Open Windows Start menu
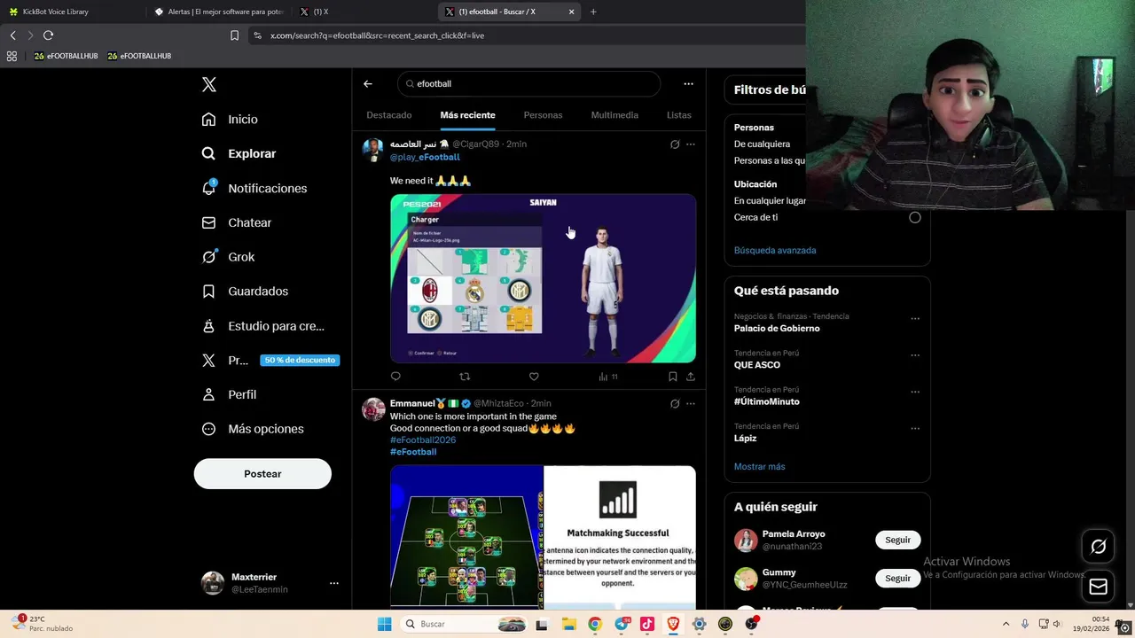This screenshot has width=1135, height=638. pos(384,624)
